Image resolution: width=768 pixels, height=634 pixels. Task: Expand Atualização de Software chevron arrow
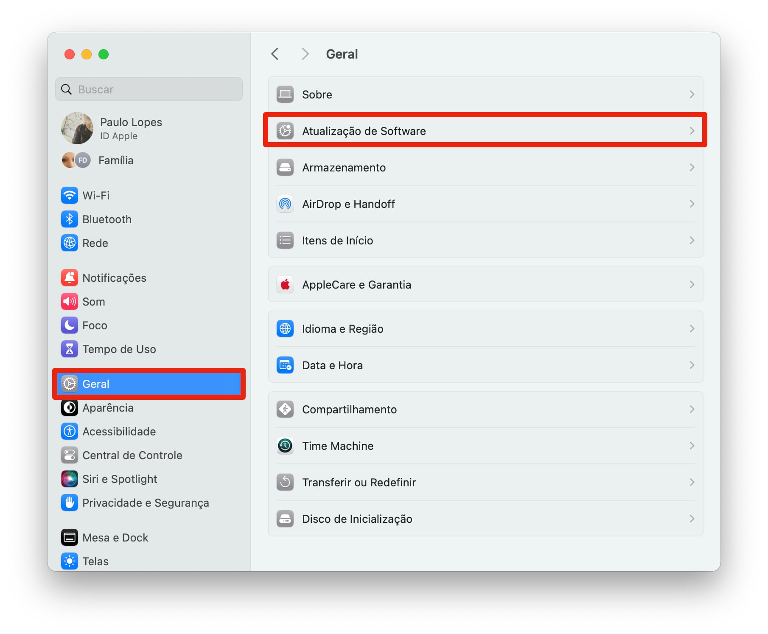click(692, 131)
